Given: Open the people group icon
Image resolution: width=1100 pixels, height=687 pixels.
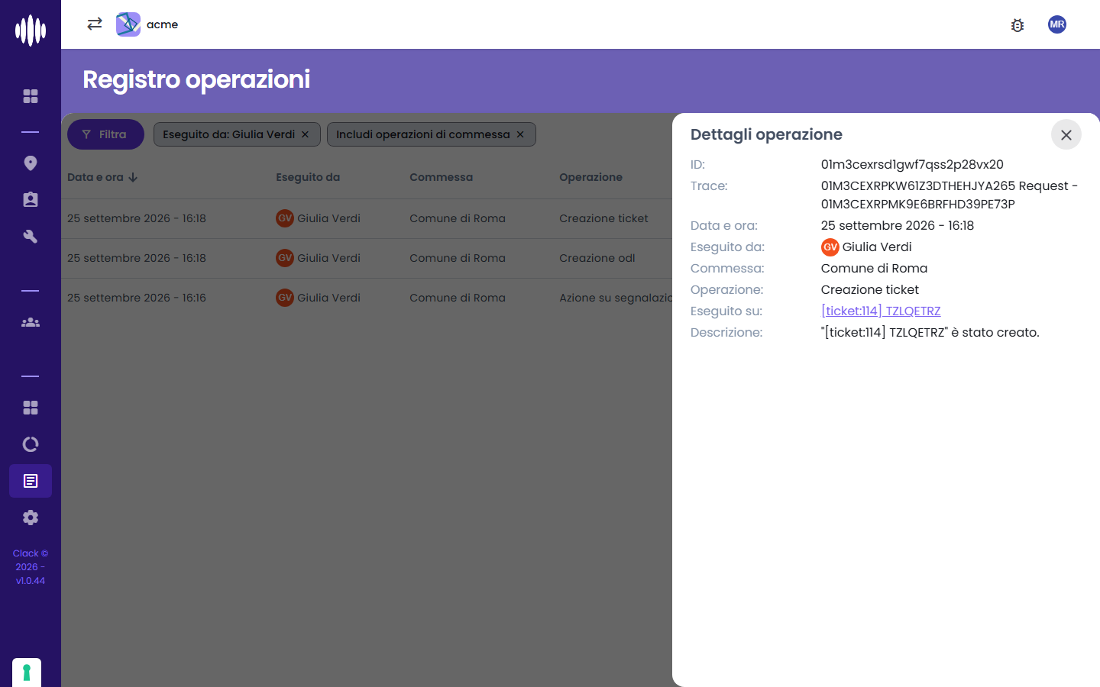Looking at the screenshot, I should (31, 322).
